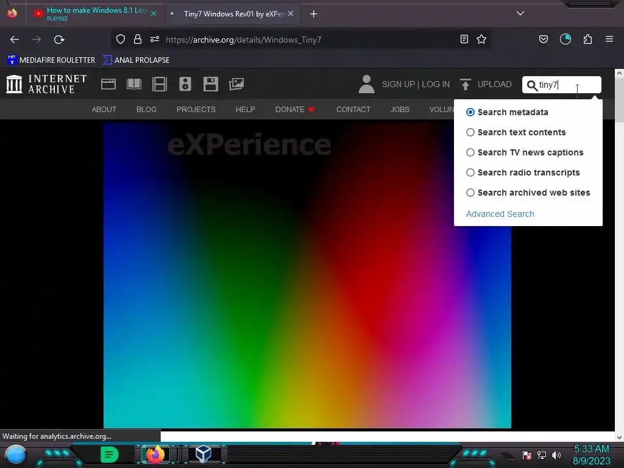Toggle reader view icon
624x468 pixels.
[x=464, y=39]
